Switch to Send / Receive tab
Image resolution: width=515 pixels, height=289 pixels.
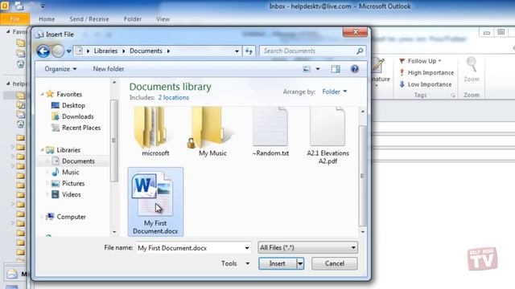89,19
